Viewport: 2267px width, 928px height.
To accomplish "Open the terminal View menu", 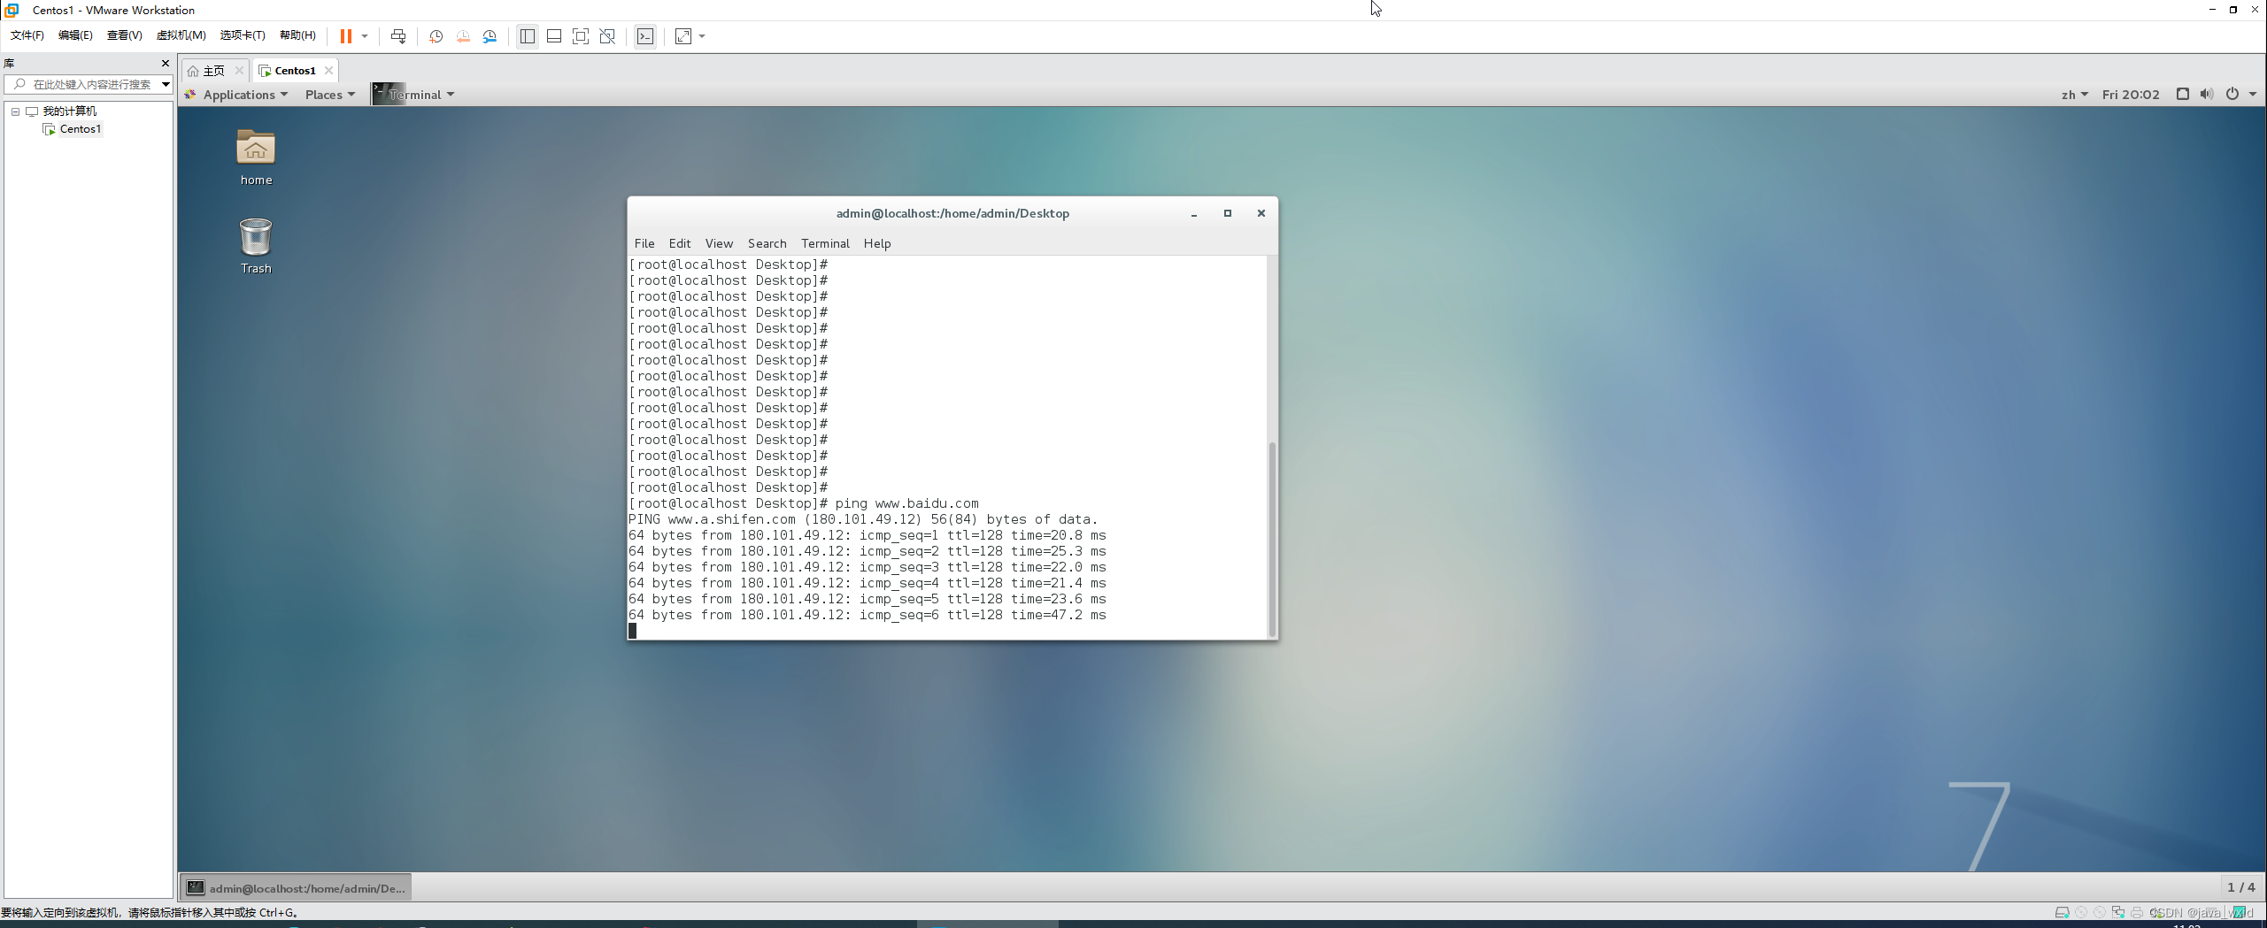I will [719, 243].
